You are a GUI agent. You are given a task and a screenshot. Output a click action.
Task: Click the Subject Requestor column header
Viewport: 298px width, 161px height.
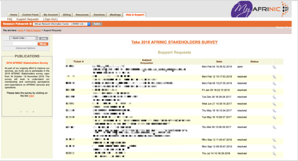(x=146, y=61)
